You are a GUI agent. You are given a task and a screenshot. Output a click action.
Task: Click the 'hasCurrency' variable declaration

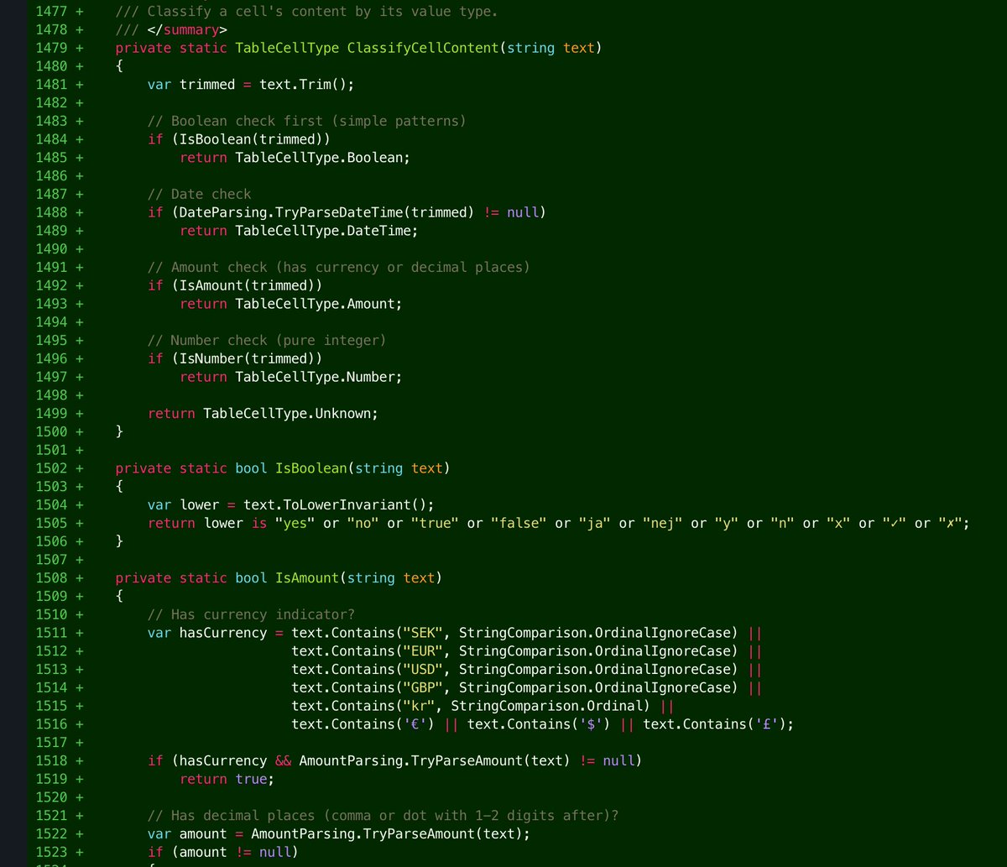[223, 633]
